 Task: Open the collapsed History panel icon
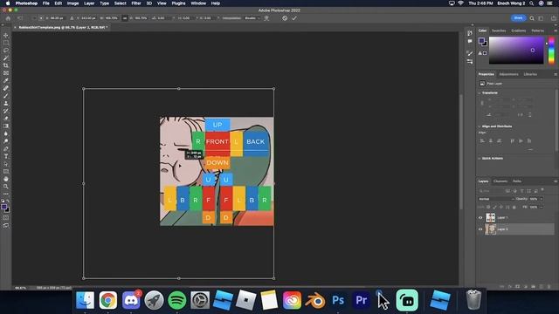470,33
